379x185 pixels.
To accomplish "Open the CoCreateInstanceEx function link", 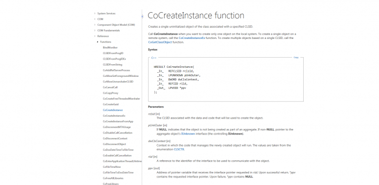I will [192, 38].
